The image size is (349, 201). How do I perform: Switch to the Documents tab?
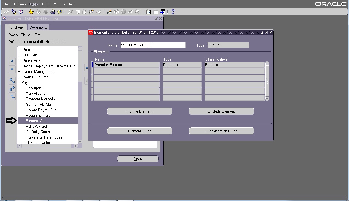pyautogui.click(x=38, y=27)
